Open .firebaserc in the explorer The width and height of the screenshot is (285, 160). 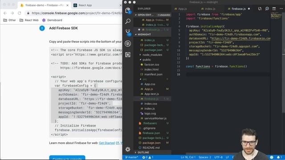coord(150,124)
